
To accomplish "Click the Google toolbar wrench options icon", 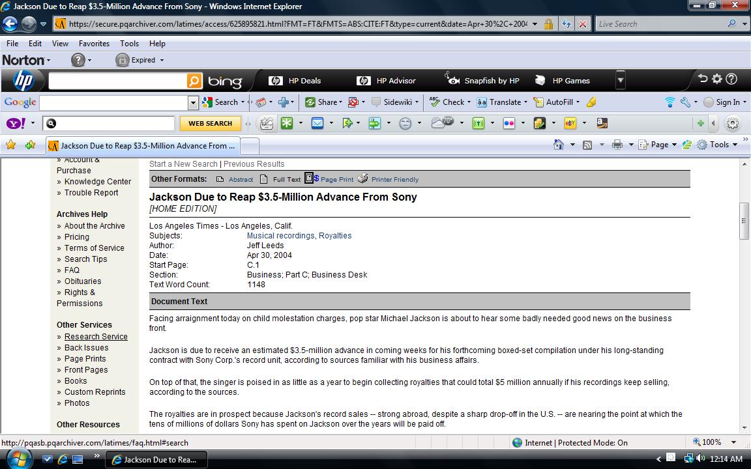I will (685, 102).
